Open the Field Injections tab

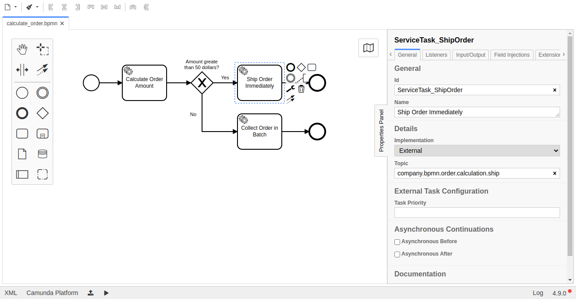[x=511, y=54]
